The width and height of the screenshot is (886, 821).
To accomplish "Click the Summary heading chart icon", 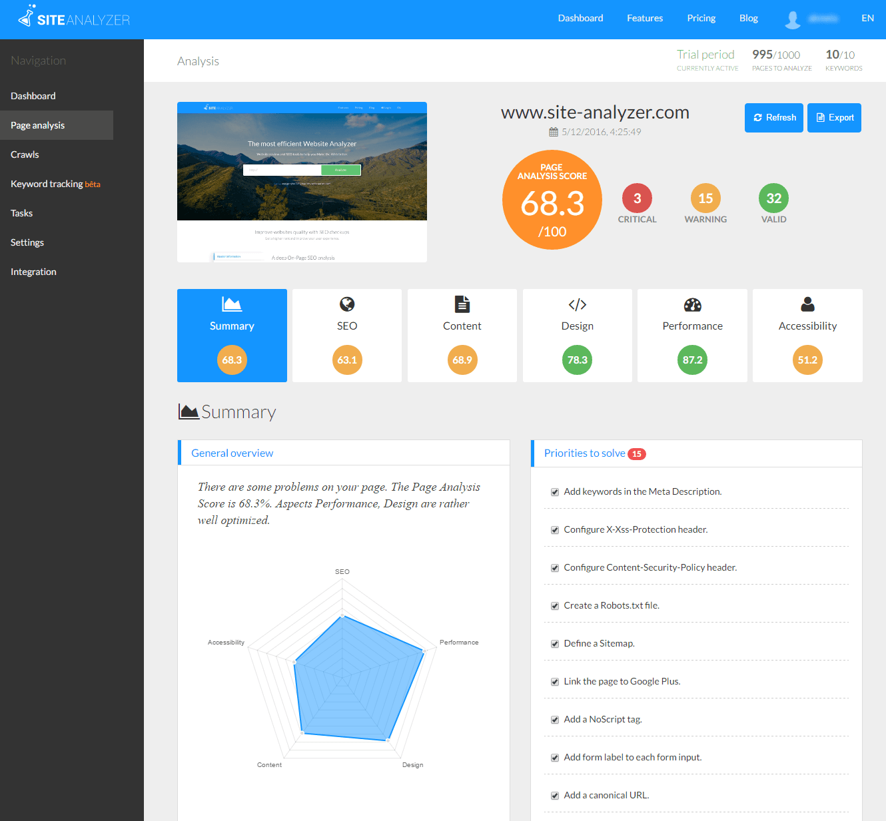I will [189, 411].
